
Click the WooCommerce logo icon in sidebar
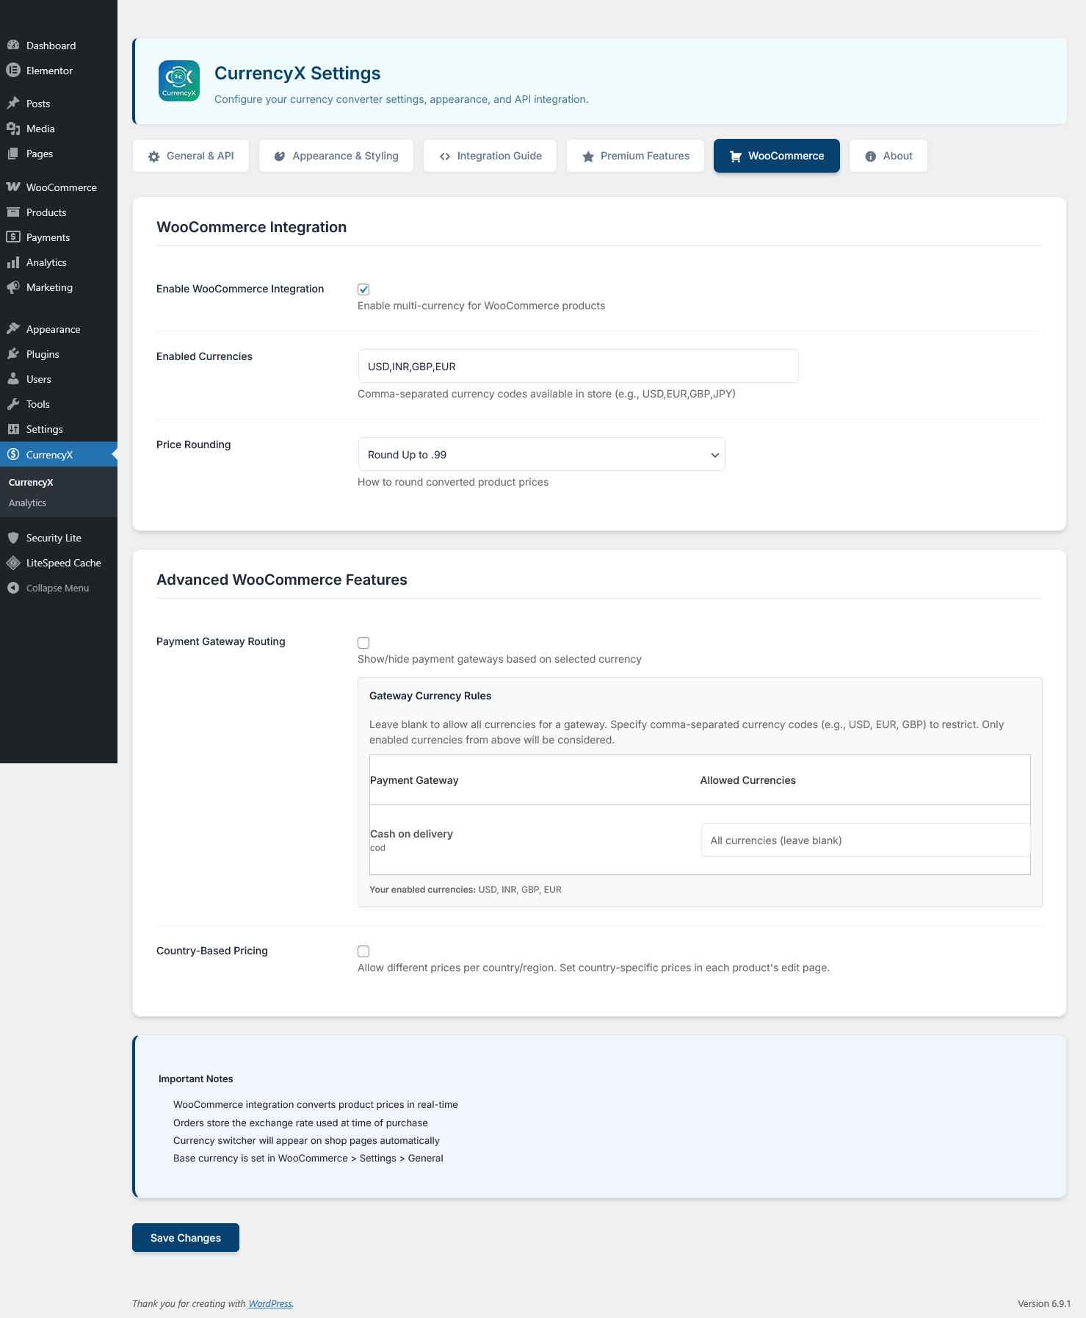coord(13,187)
